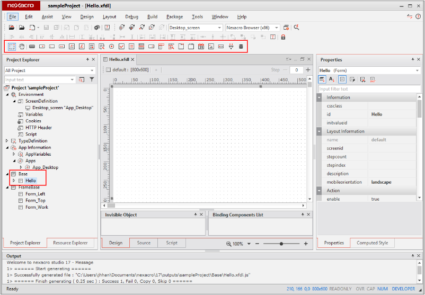The image size is (425, 295).
Task: Activate the hand Move tool
Action: coord(22,47)
